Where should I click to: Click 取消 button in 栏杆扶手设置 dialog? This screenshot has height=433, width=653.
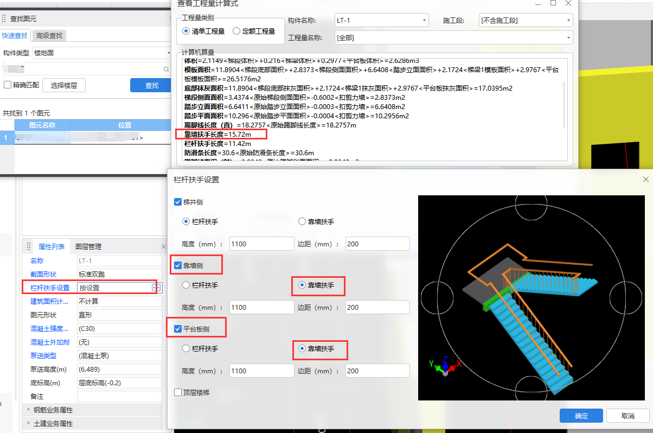(628, 416)
